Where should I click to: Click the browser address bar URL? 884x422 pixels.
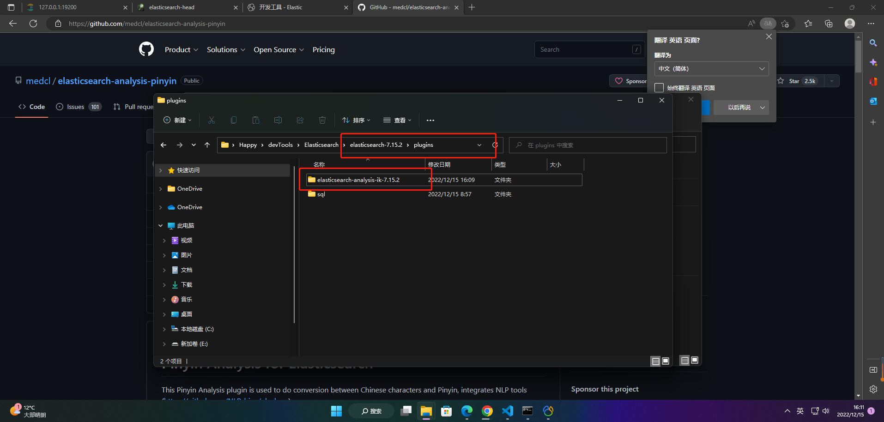(147, 24)
